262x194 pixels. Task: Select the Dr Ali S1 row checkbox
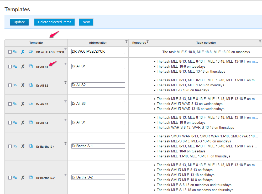pos(10,67)
